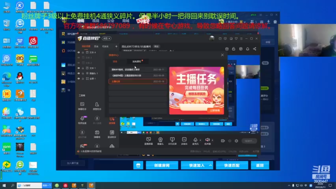Open the 商城 tab in the game platform
This screenshot has height=189, width=336.
(x=126, y=21)
